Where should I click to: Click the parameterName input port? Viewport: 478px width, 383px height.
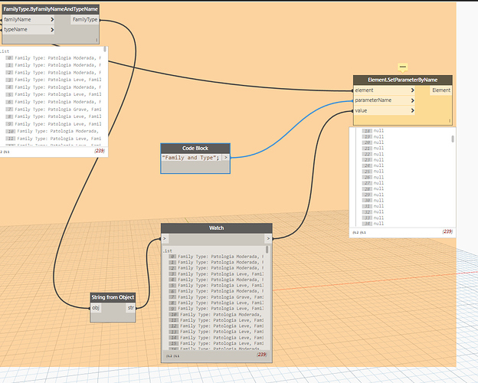coord(385,100)
